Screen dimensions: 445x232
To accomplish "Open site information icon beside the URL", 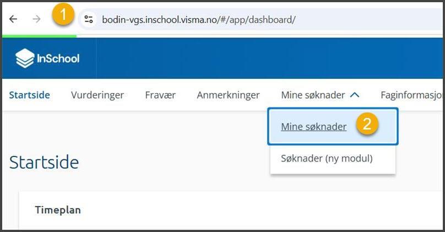I will pyautogui.click(x=89, y=19).
